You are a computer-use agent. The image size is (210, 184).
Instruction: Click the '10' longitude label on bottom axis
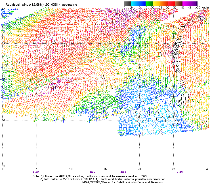point(71,169)
